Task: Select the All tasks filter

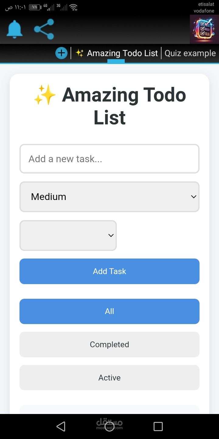Action: (109, 311)
